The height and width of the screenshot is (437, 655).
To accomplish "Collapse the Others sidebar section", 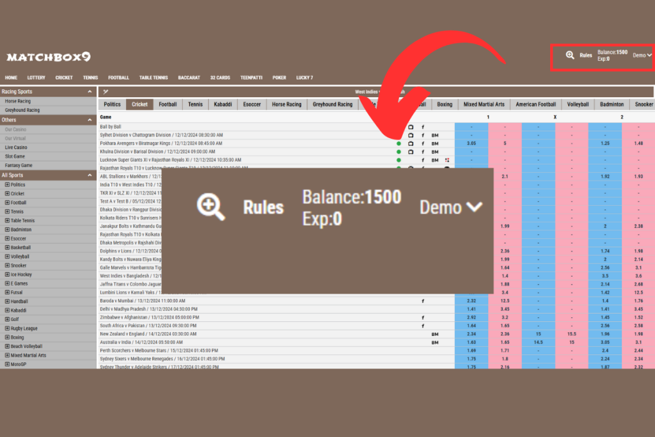I will click(x=90, y=120).
